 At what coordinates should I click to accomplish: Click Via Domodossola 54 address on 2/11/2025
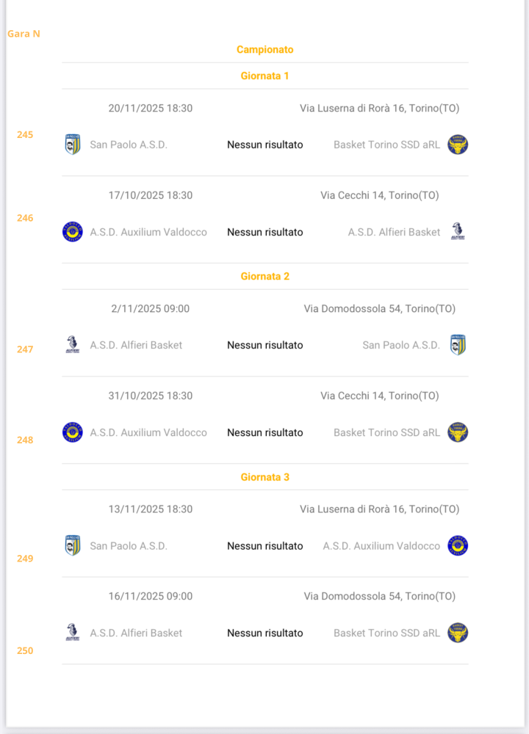[x=381, y=308]
